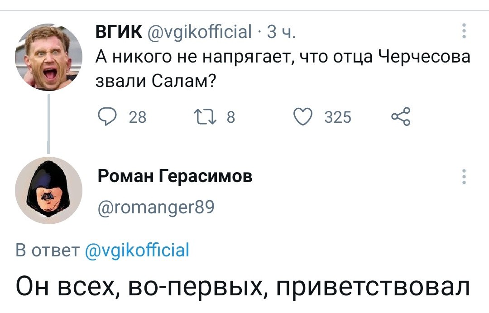Click blue @vgikofficial mention after 'В ответ'
The width and height of the screenshot is (489, 313).
click(x=137, y=250)
